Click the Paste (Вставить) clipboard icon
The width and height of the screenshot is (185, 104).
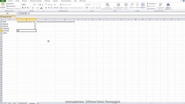(x=3, y=5)
